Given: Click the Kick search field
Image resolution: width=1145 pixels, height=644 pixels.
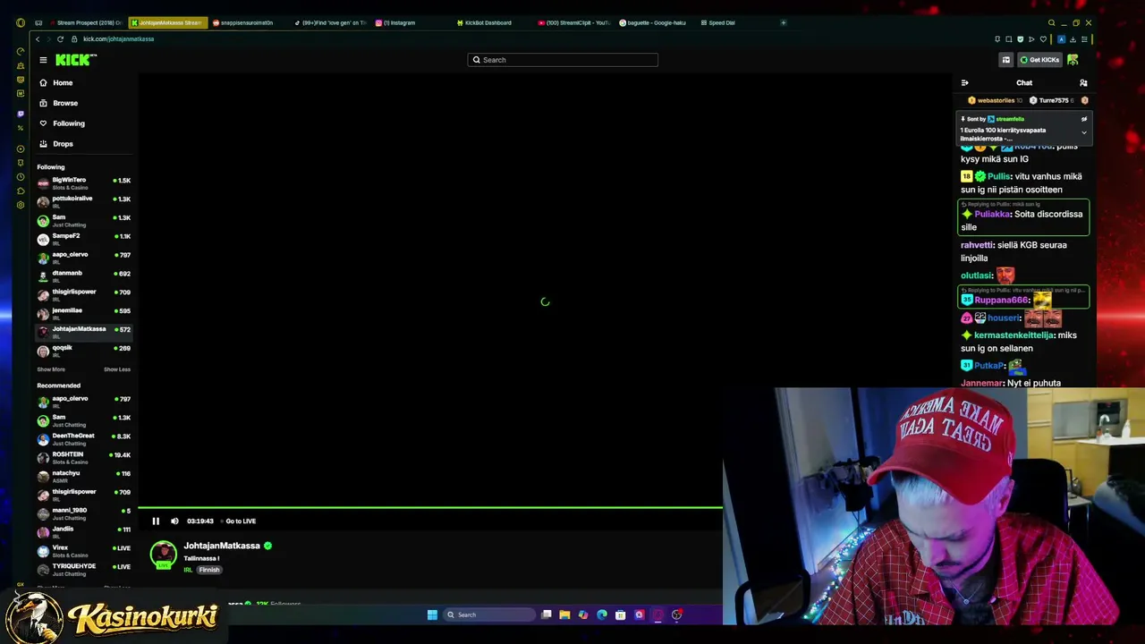Looking at the screenshot, I should [x=563, y=60].
